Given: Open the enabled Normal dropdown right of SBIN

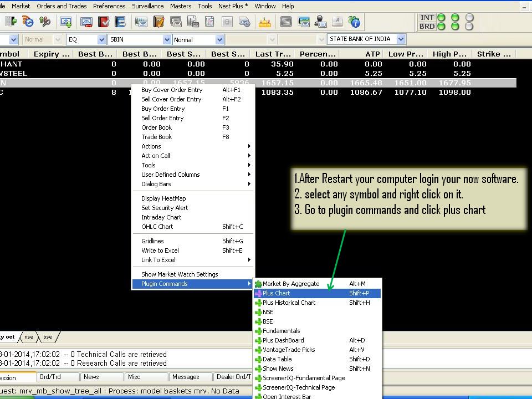Looking at the screenshot, I should 219,40.
